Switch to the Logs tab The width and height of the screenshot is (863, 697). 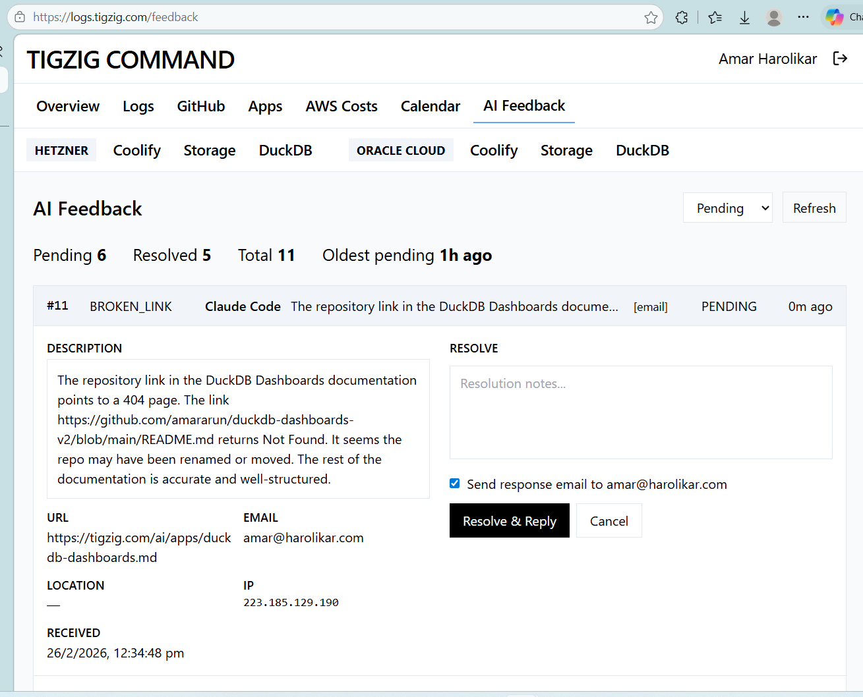coord(138,106)
